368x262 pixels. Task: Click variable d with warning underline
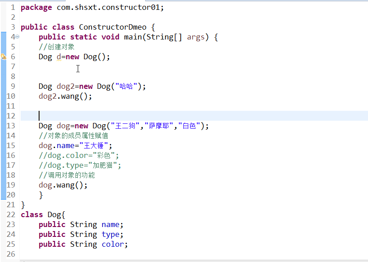coord(59,57)
